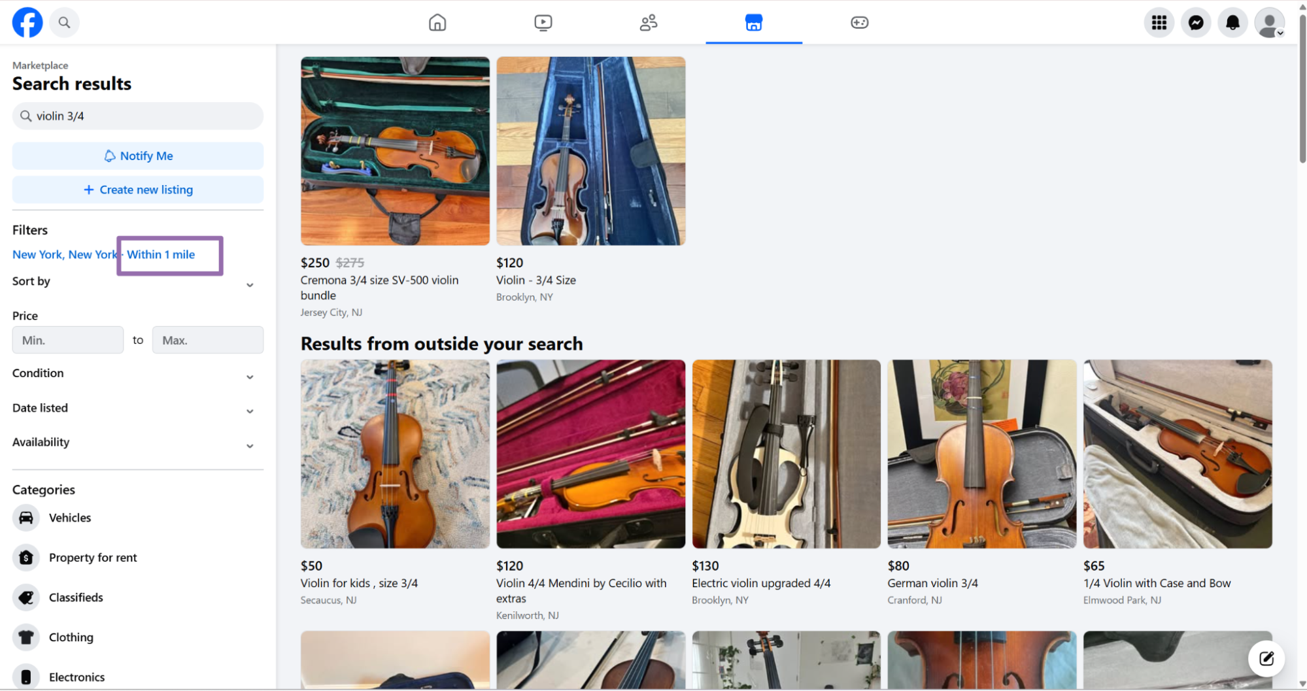Select the Classifieds category tag icon
Screen dimensions: 1307x691
pos(26,598)
